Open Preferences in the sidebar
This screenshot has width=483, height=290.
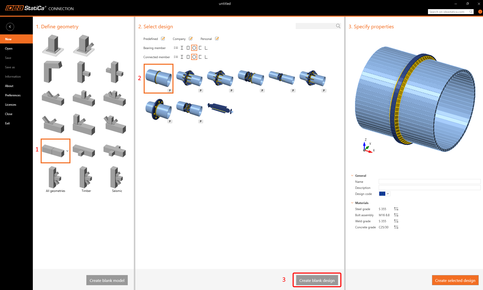click(x=16, y=95)
